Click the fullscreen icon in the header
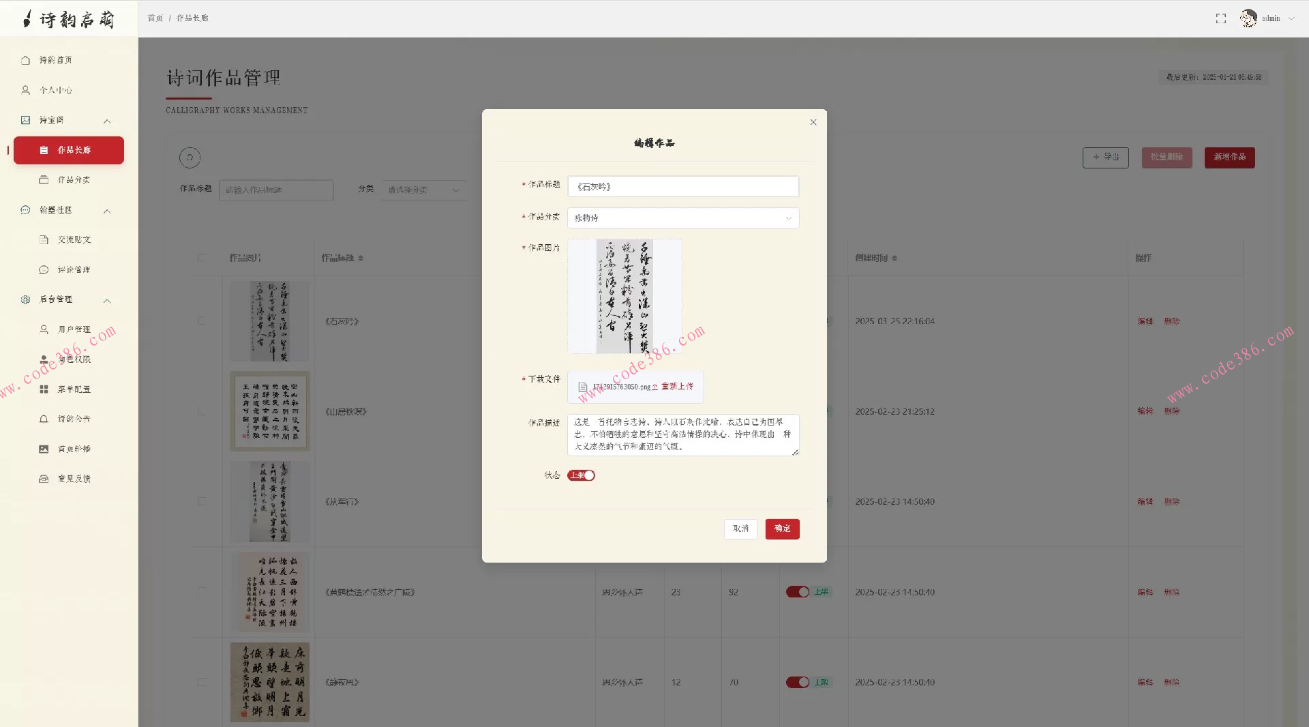 1221,18
